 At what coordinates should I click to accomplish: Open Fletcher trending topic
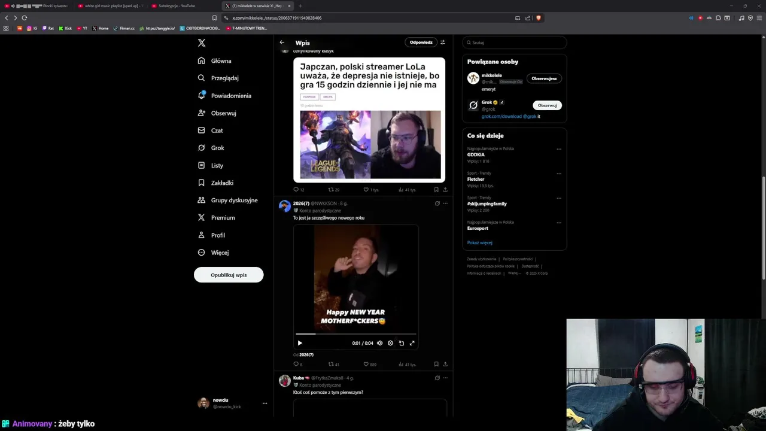tap(476, 179)
